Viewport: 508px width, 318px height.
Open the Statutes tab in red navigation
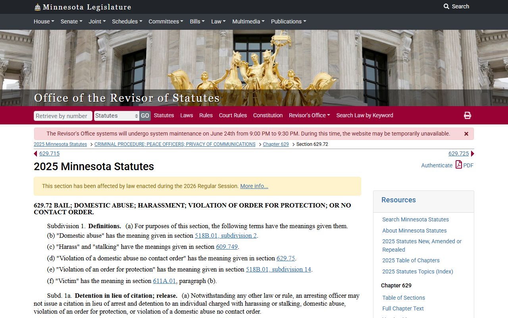coord(164,115)
